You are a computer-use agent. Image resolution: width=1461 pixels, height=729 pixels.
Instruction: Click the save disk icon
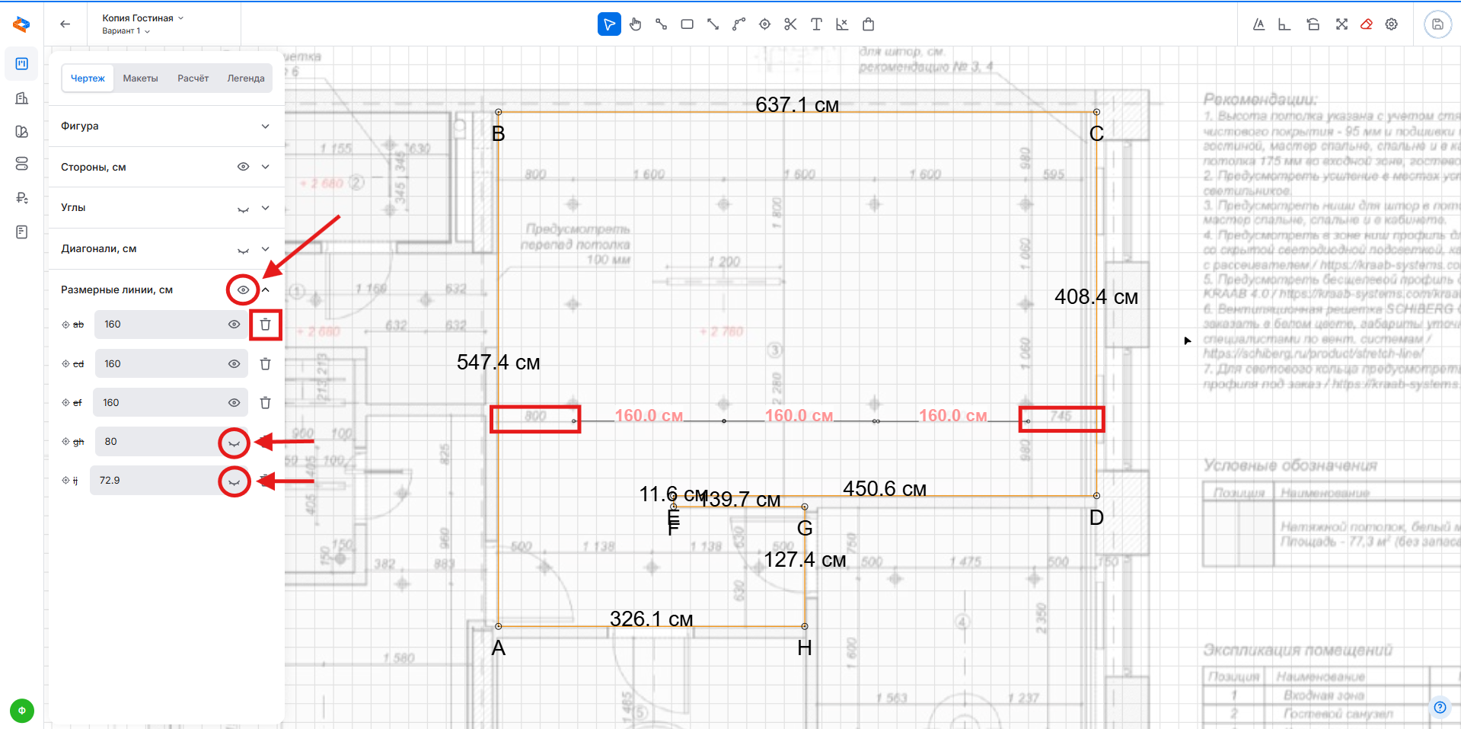(1437, 24)
